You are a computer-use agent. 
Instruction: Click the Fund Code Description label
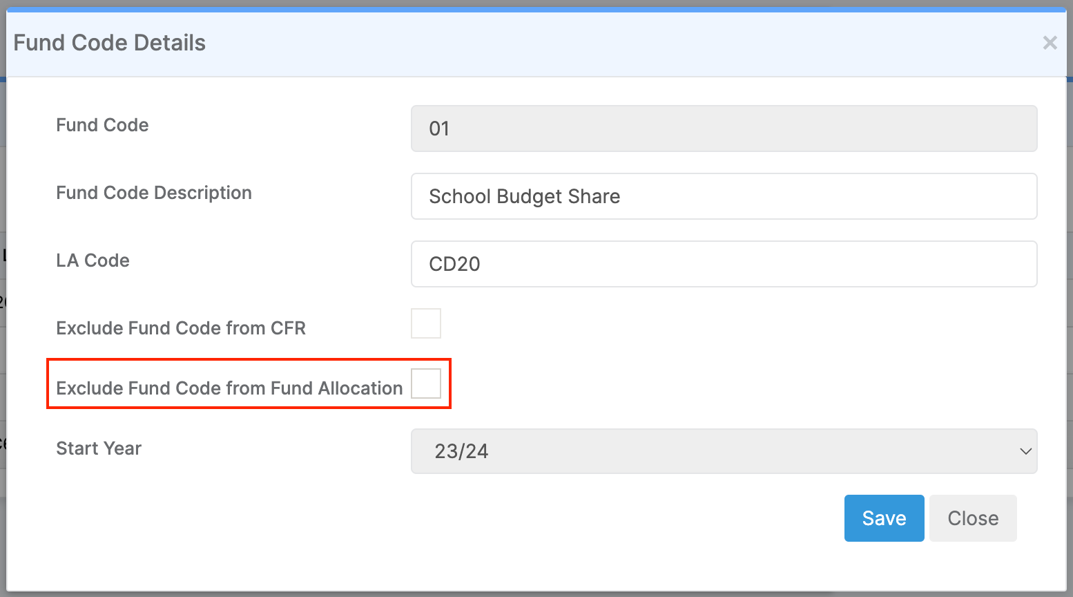tap(154, 193)
